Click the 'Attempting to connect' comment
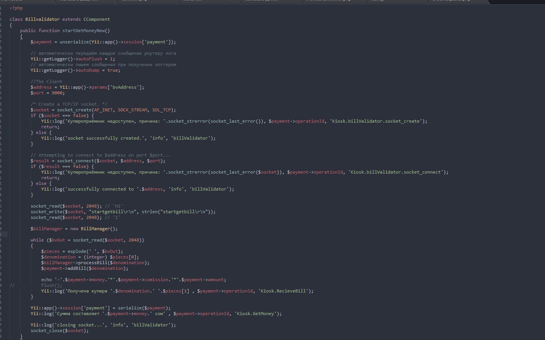545x340 pixels. point(101,155)
